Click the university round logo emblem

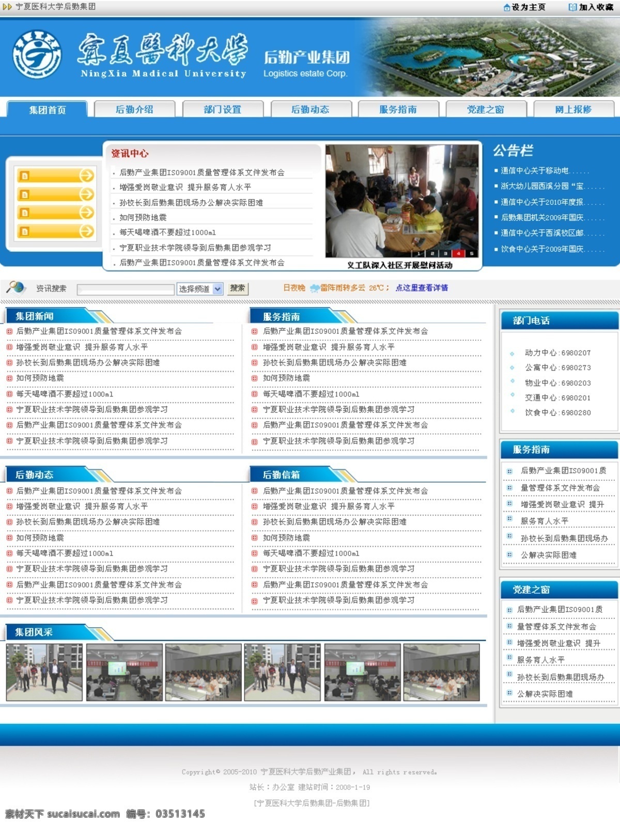37,54
